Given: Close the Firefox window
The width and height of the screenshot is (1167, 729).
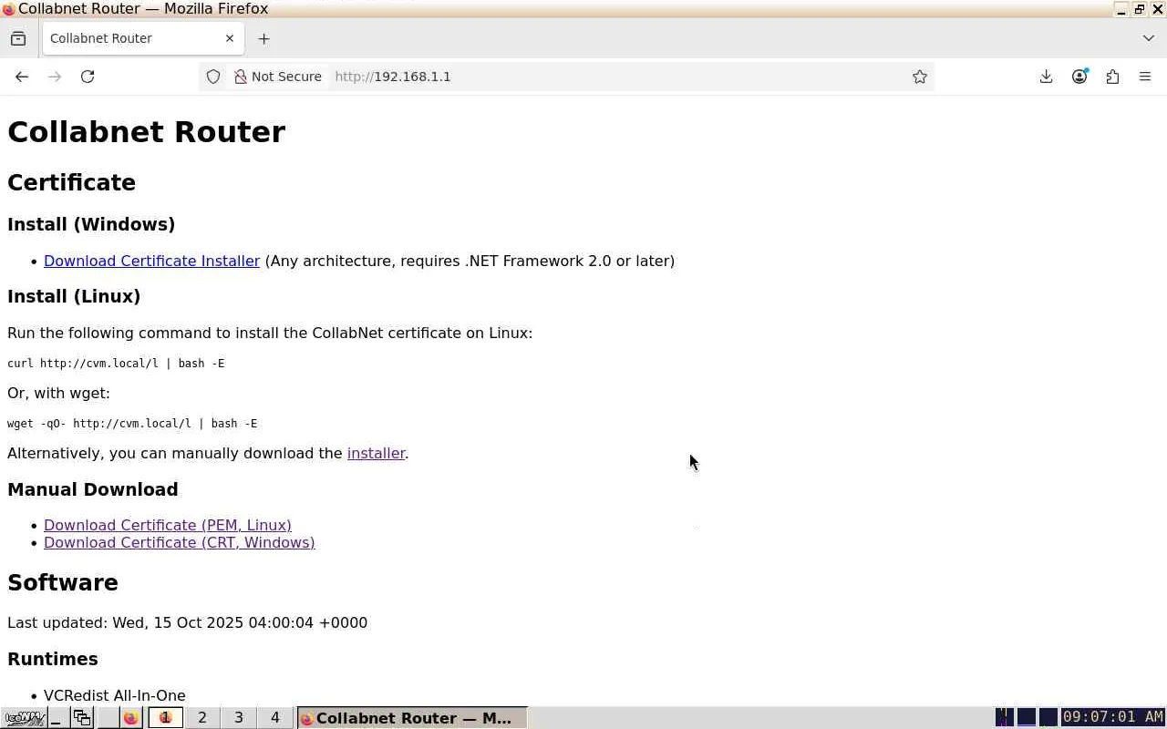Looking at the screenshot, I should pyautogui.click(x=1158, y=9).
